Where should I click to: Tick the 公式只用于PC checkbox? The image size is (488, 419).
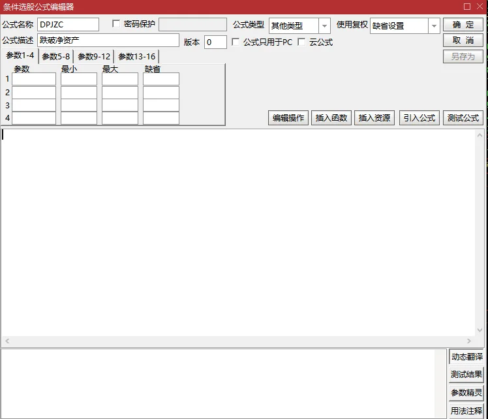[x=236, y=42]
